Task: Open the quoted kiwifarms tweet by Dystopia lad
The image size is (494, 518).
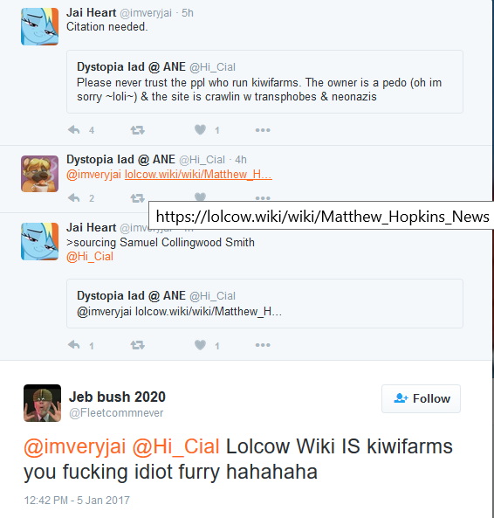Action: [x=264, y=81]
